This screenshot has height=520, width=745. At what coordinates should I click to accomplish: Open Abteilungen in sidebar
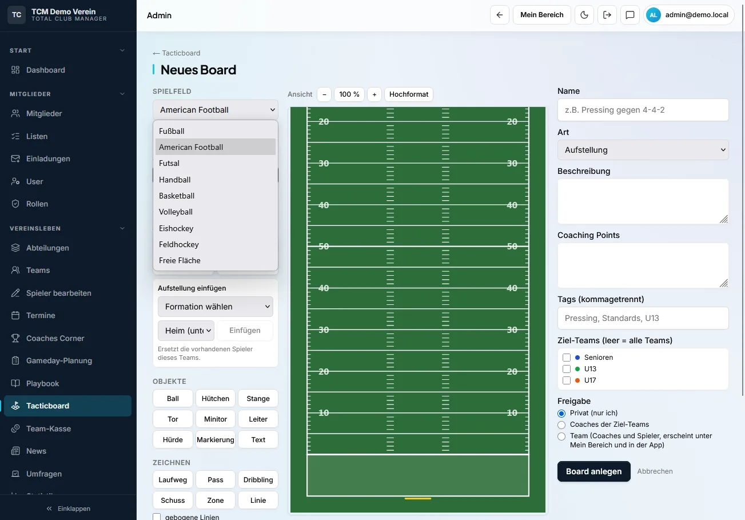coord(68,248)
